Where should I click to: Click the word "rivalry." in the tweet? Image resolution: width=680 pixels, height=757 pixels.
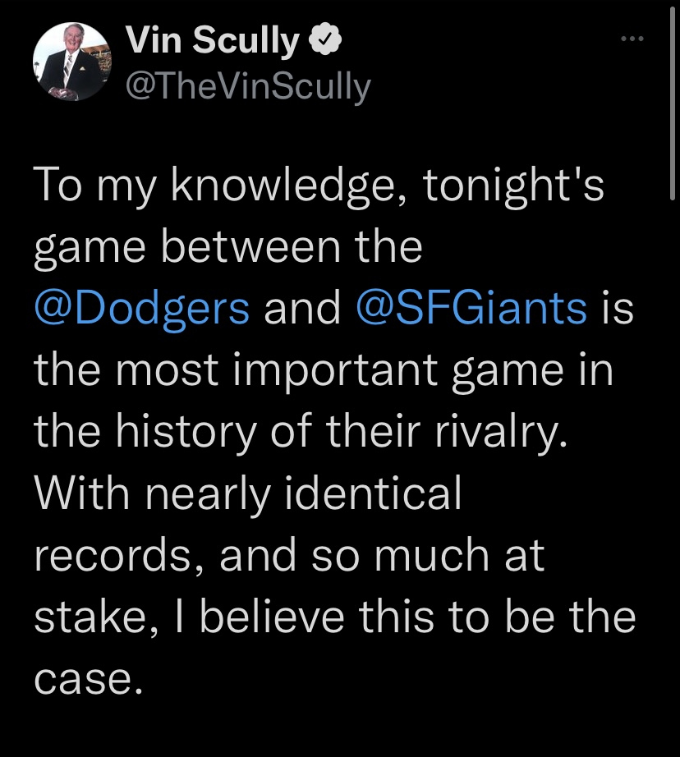501,432
